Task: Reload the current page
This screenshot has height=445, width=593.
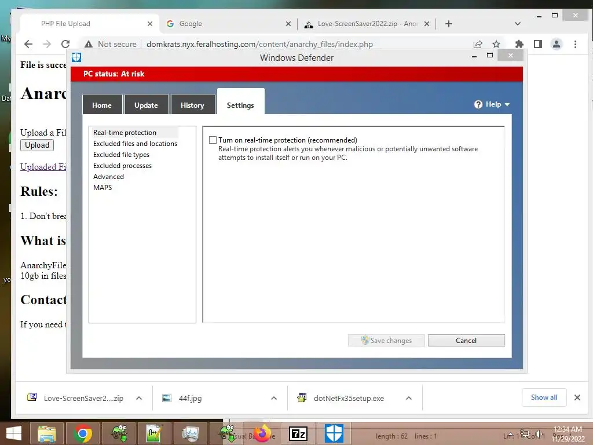Action: click(65, 44)
